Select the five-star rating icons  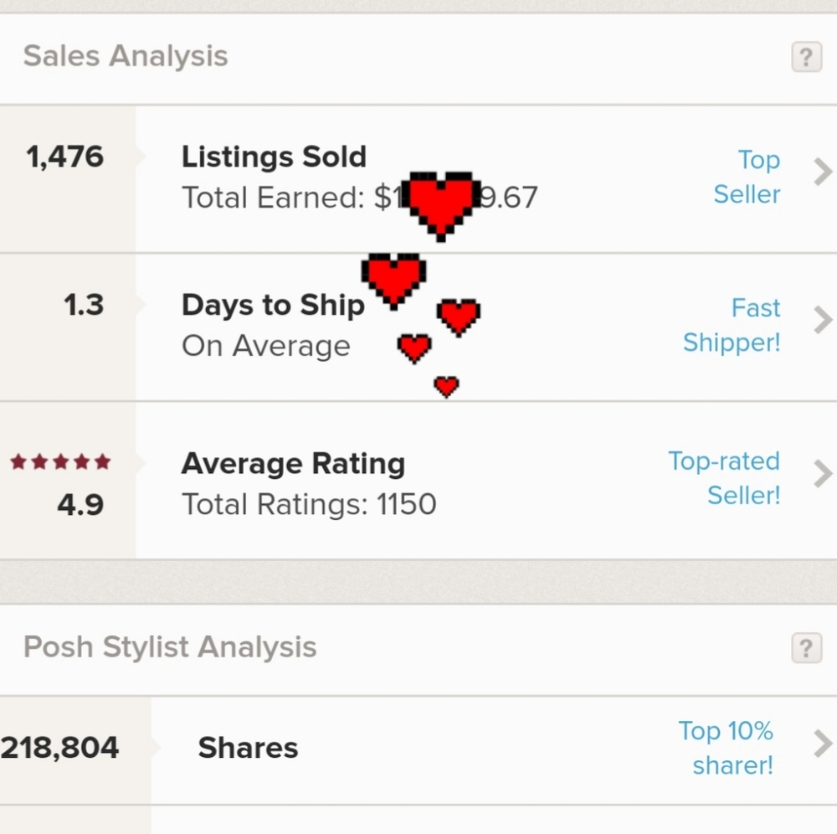point(60,461)
